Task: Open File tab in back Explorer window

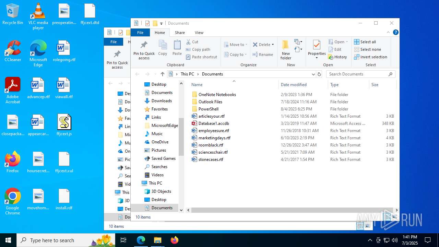Action: [114, 42]
